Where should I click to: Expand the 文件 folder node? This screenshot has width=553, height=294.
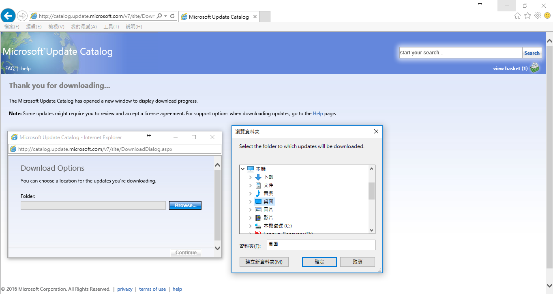click(x=250, y=185)
